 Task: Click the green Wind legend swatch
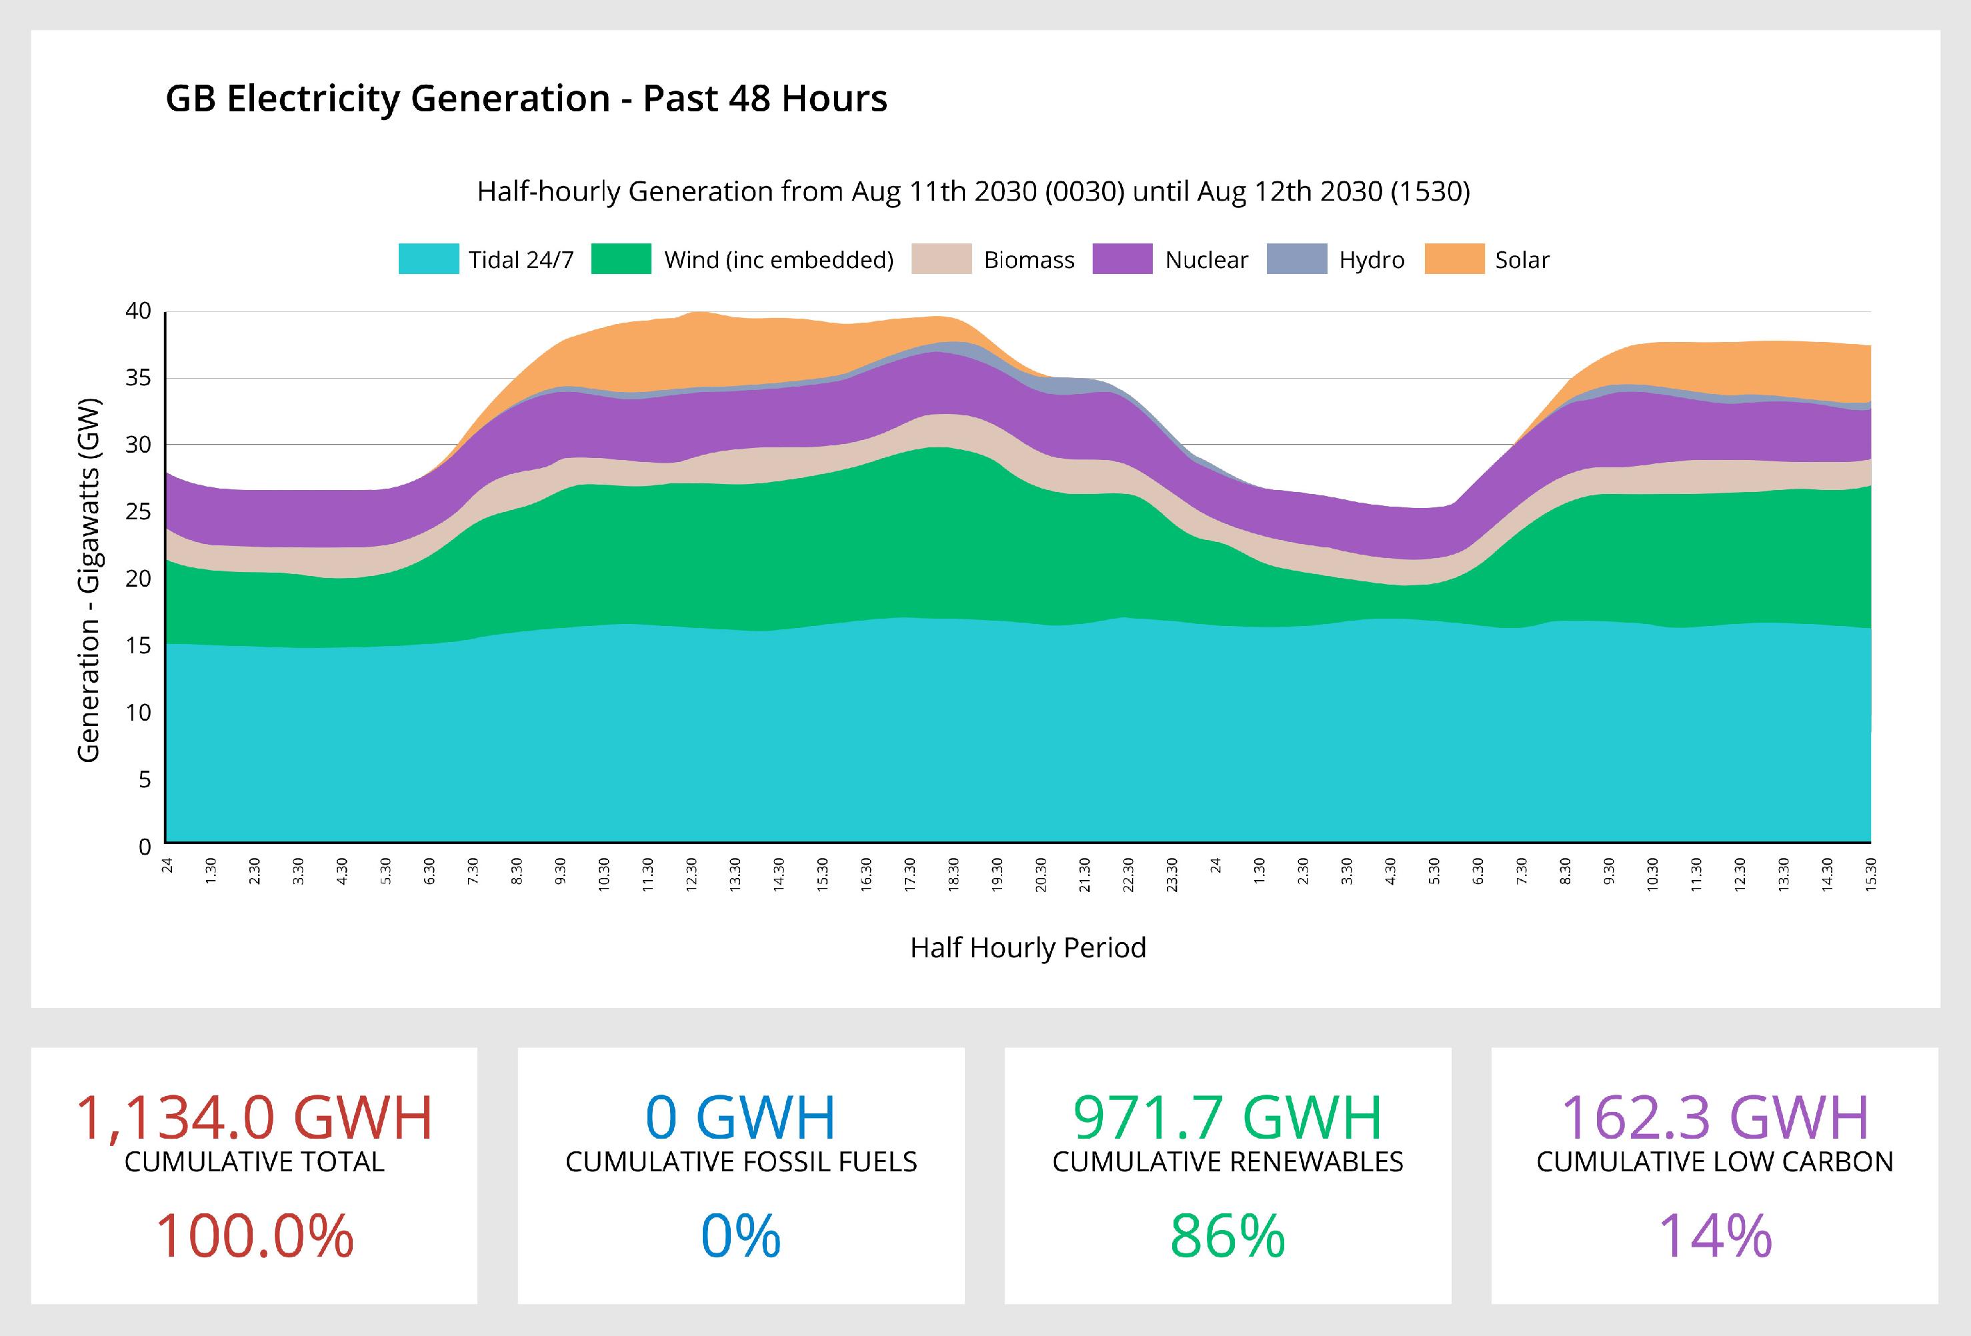(x=621, y=259)
